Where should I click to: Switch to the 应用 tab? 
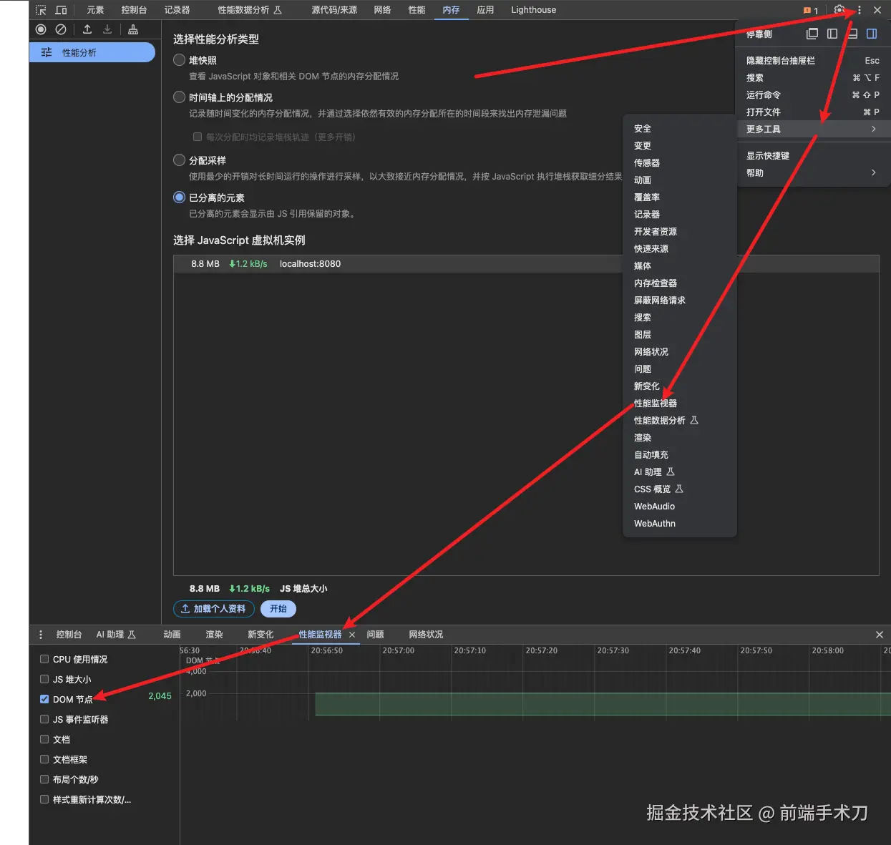(485, 10)
